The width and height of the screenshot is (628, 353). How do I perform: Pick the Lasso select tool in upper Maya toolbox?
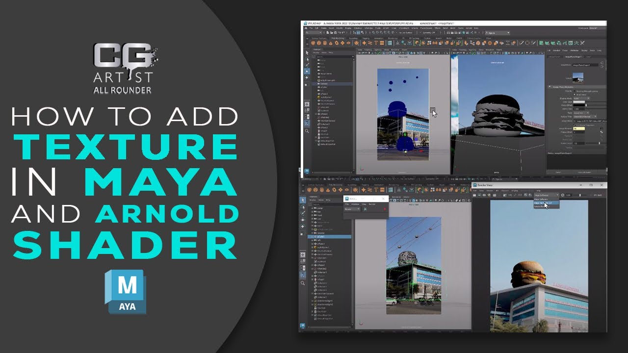[307, 59]
